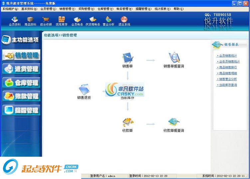250x179 pixels.
Task: Click 系统时间 status bar entry
Action: (x=223, y=176)
